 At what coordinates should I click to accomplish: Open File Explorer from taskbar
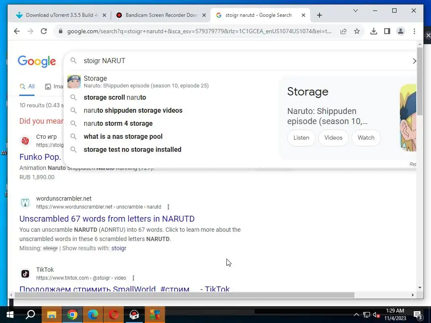point(52,315)
